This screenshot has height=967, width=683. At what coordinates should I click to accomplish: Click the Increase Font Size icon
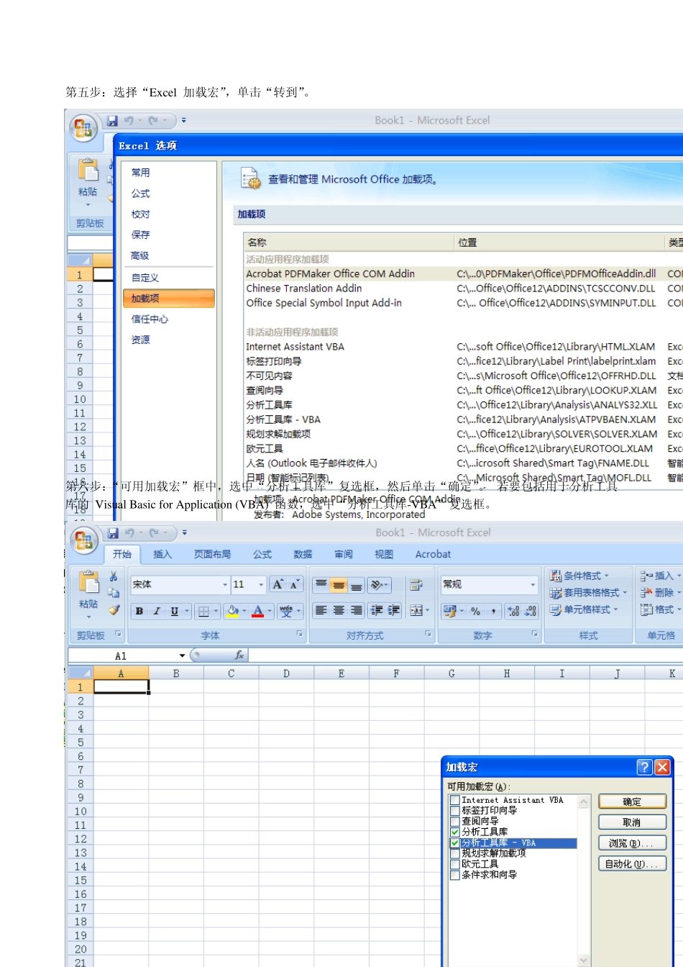point(278,584)
